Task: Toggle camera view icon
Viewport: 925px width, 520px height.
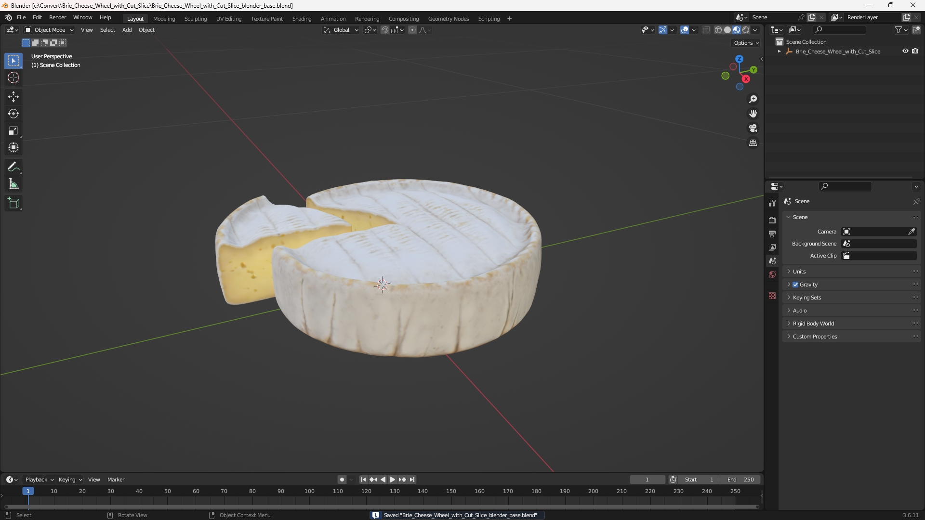Action: (753, 128)
